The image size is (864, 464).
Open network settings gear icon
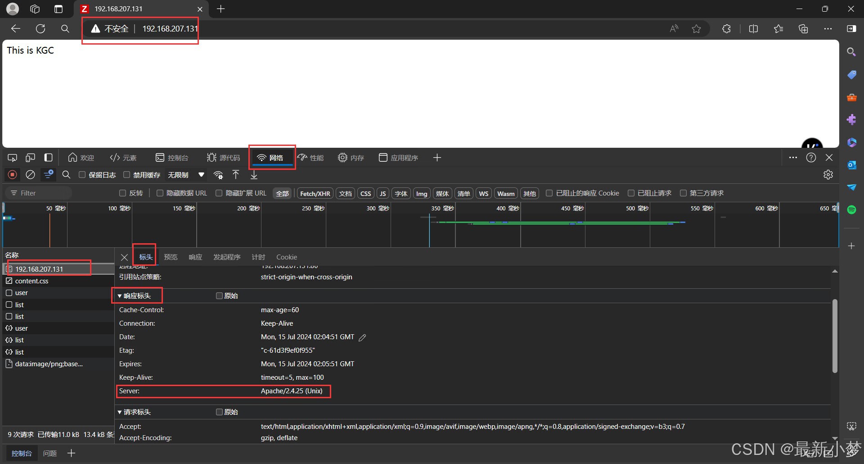point(828,175)
